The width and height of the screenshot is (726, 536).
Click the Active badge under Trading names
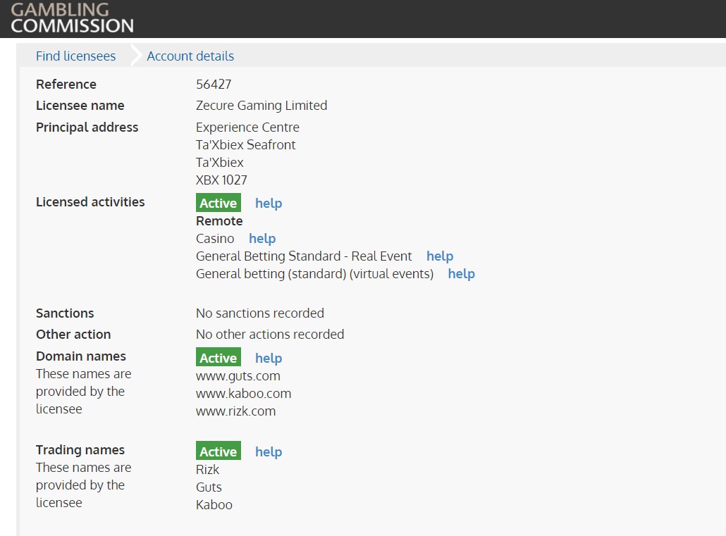pos(219,451)
